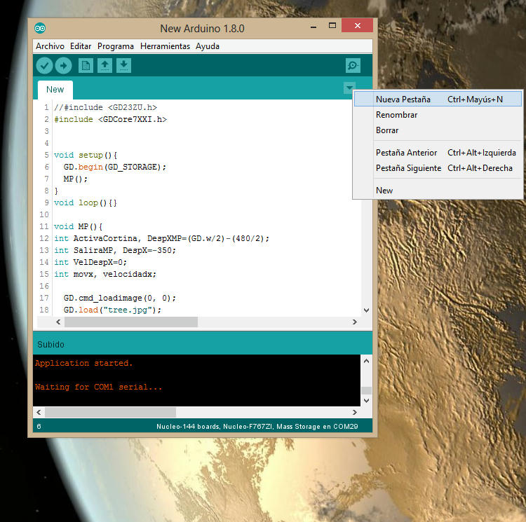Click the console scroll up arrow
Screen dimensions: 526x522
[366, 361]
